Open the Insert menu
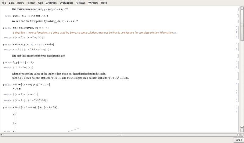244x143 pixels. coord(20,3)
